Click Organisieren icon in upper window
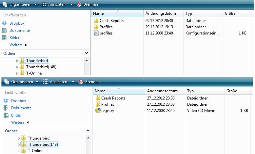Screen dimensions: 255x154 (5, 4)
